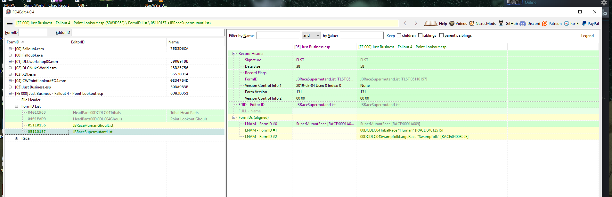Screen dimensions: 612x197
Task: Sort by the FormID column header
Action: click(x=37, y=42)
